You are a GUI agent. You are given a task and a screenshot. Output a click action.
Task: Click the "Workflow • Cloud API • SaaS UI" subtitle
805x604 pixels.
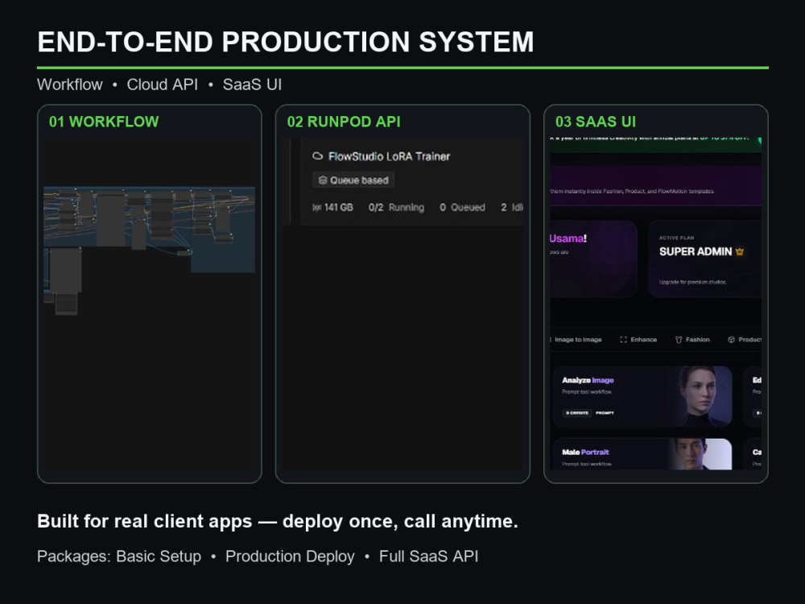pyautogui.click(x=159, y=85)
